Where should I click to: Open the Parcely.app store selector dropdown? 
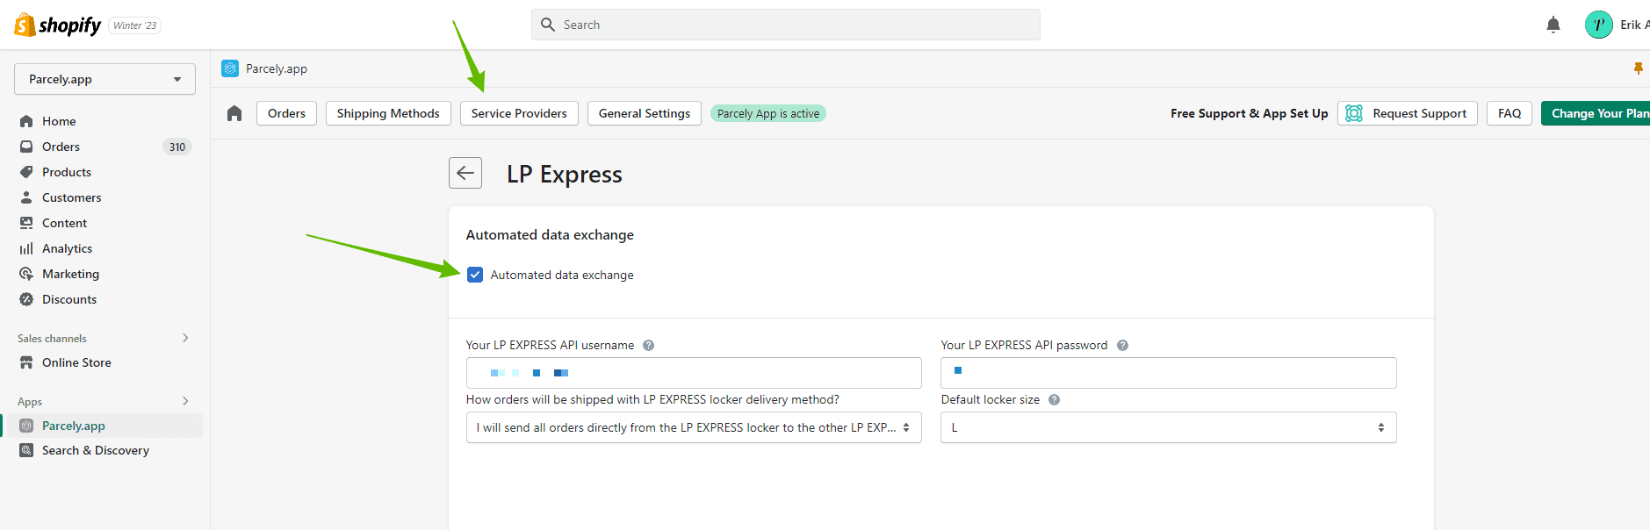click(104, 79)
